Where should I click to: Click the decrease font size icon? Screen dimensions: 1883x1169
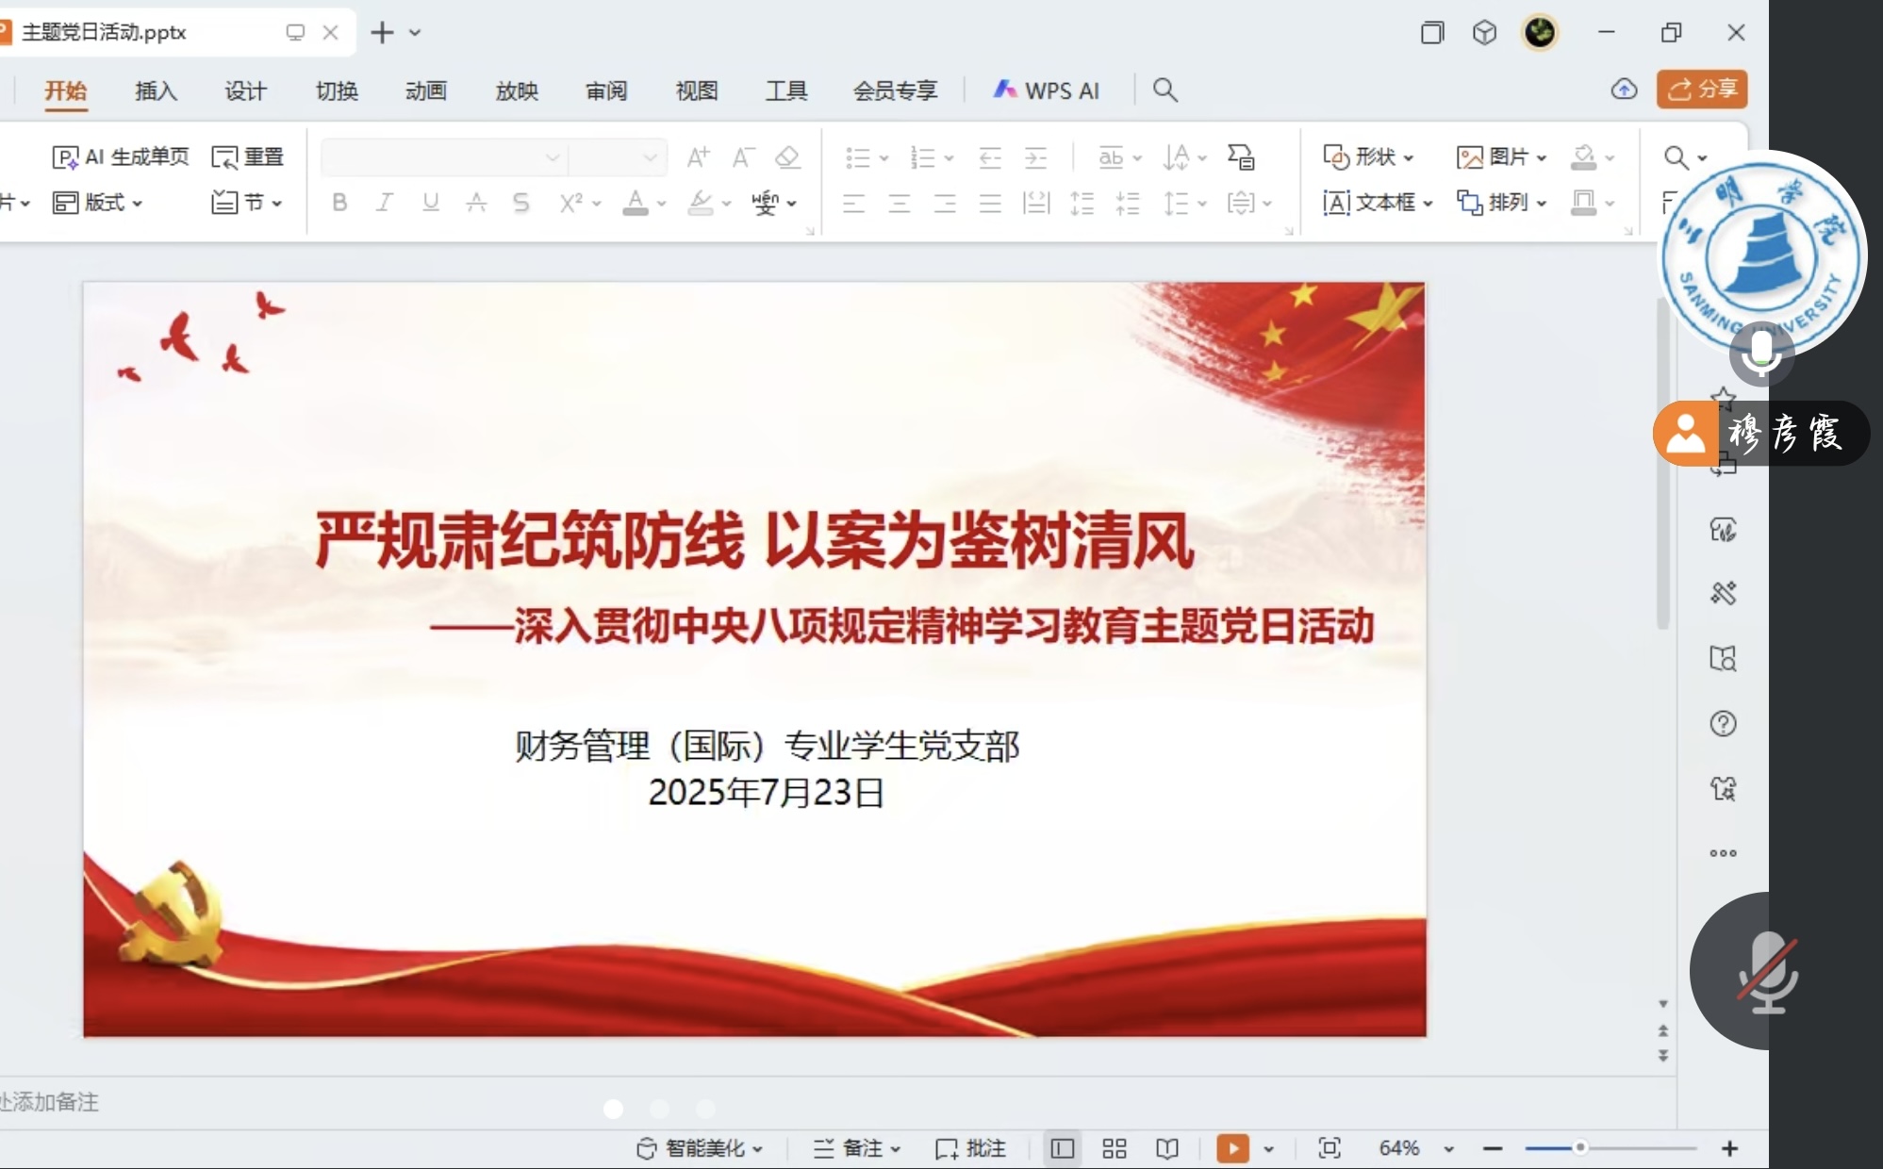(x=743, y=157)
